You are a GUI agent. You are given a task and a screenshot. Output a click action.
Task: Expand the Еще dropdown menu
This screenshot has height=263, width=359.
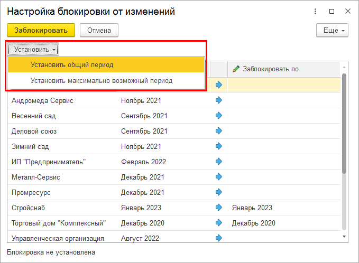(332, 31)
